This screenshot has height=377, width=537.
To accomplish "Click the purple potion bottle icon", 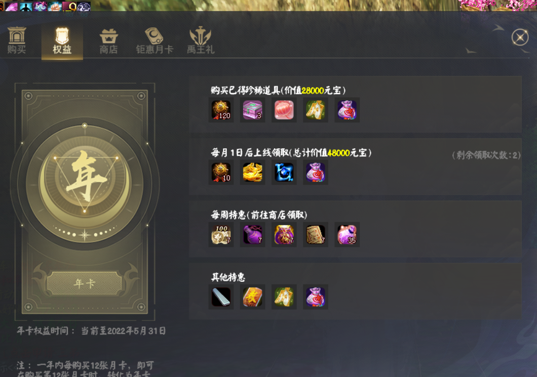I will [x=253, y=234].
